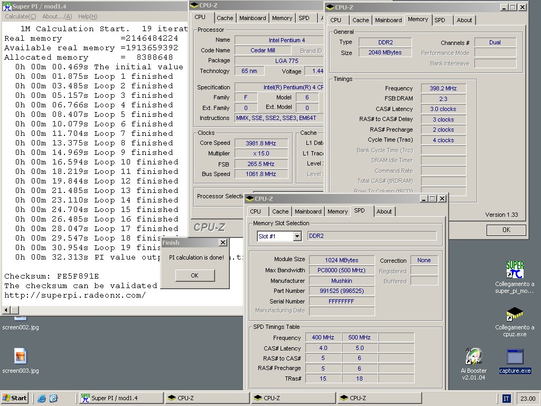
Task: Switch to the Super PI / mod1.4 taskbar button
Action: (x=121, y=398)
